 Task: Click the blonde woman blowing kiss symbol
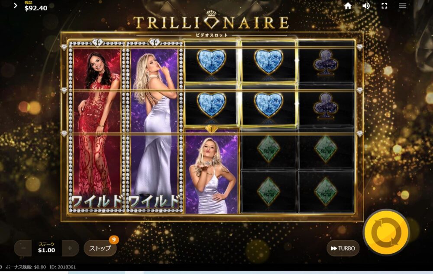tap(211, 171)
